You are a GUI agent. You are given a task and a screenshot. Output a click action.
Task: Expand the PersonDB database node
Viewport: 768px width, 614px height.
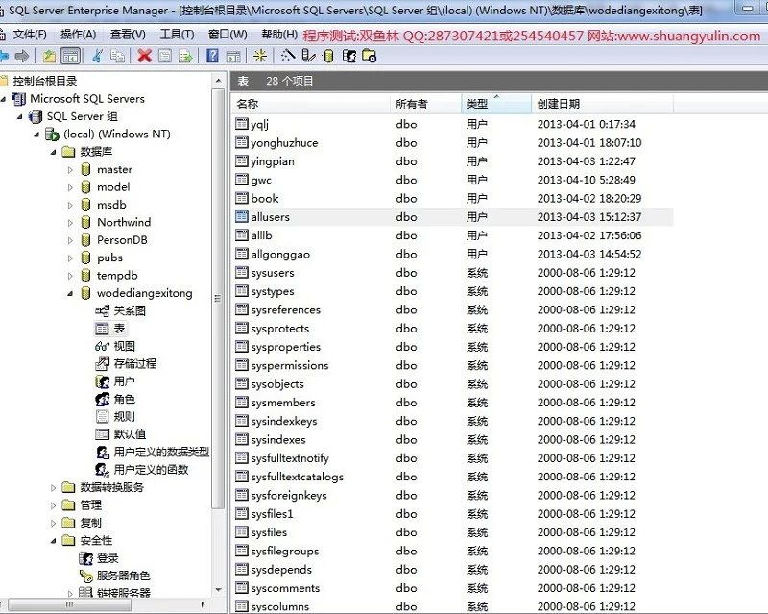click(70, 240)
